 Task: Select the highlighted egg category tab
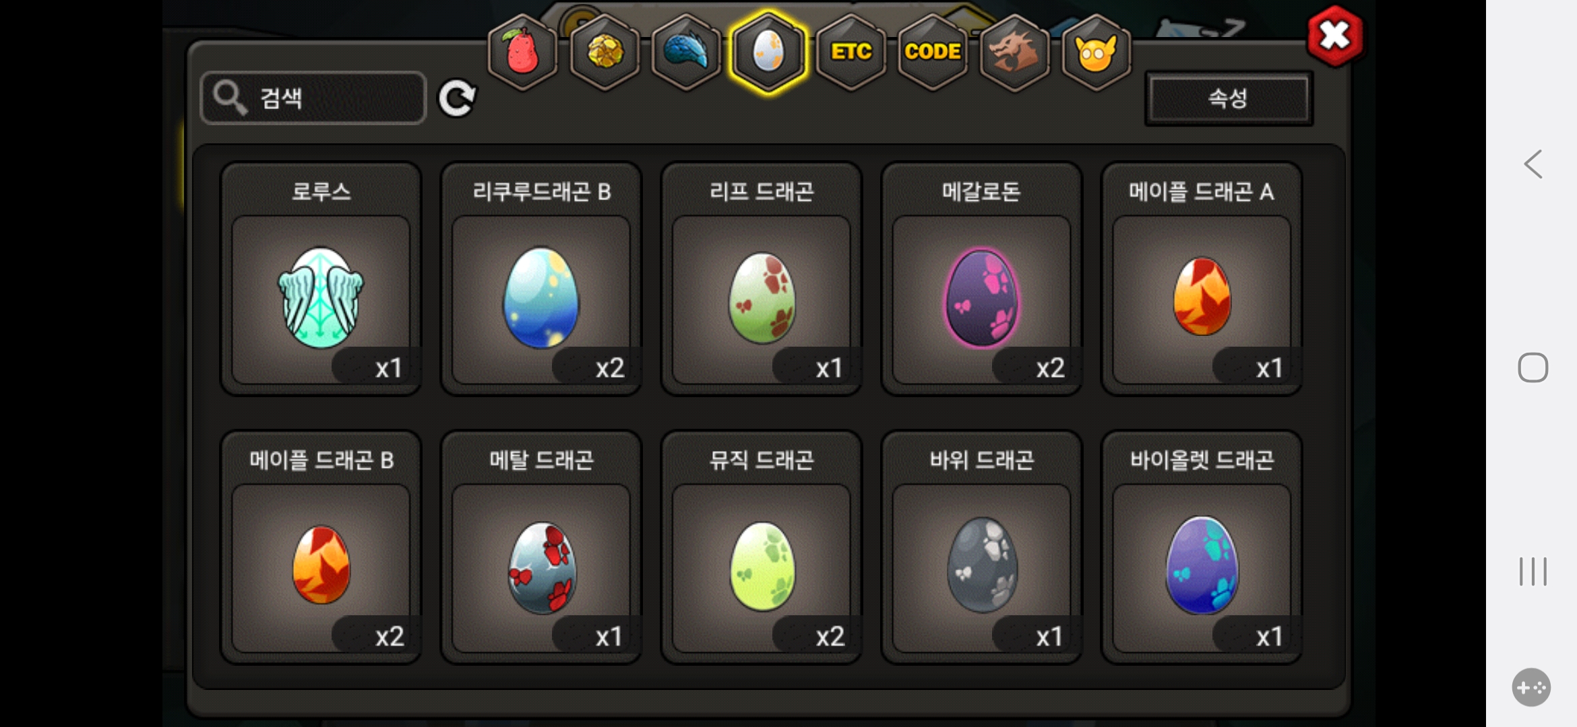pos(768,52)
